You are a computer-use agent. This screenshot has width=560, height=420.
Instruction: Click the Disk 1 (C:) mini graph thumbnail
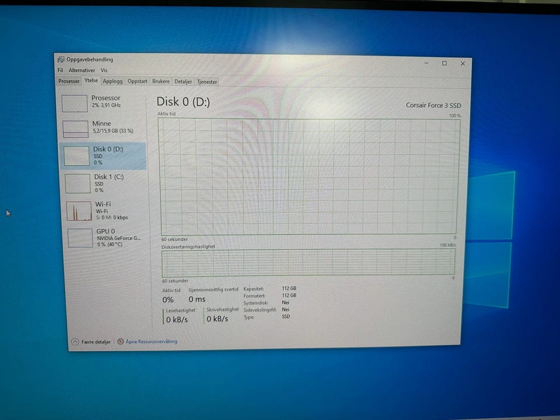pyautogui.click(x=78, y=183)
